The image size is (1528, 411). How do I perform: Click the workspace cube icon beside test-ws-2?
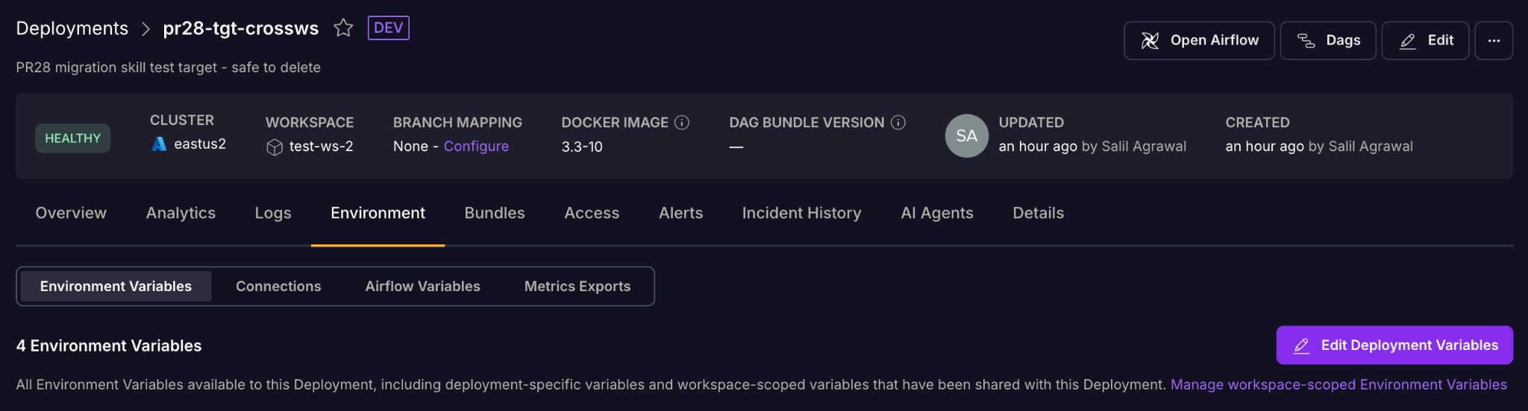[275, 147]
